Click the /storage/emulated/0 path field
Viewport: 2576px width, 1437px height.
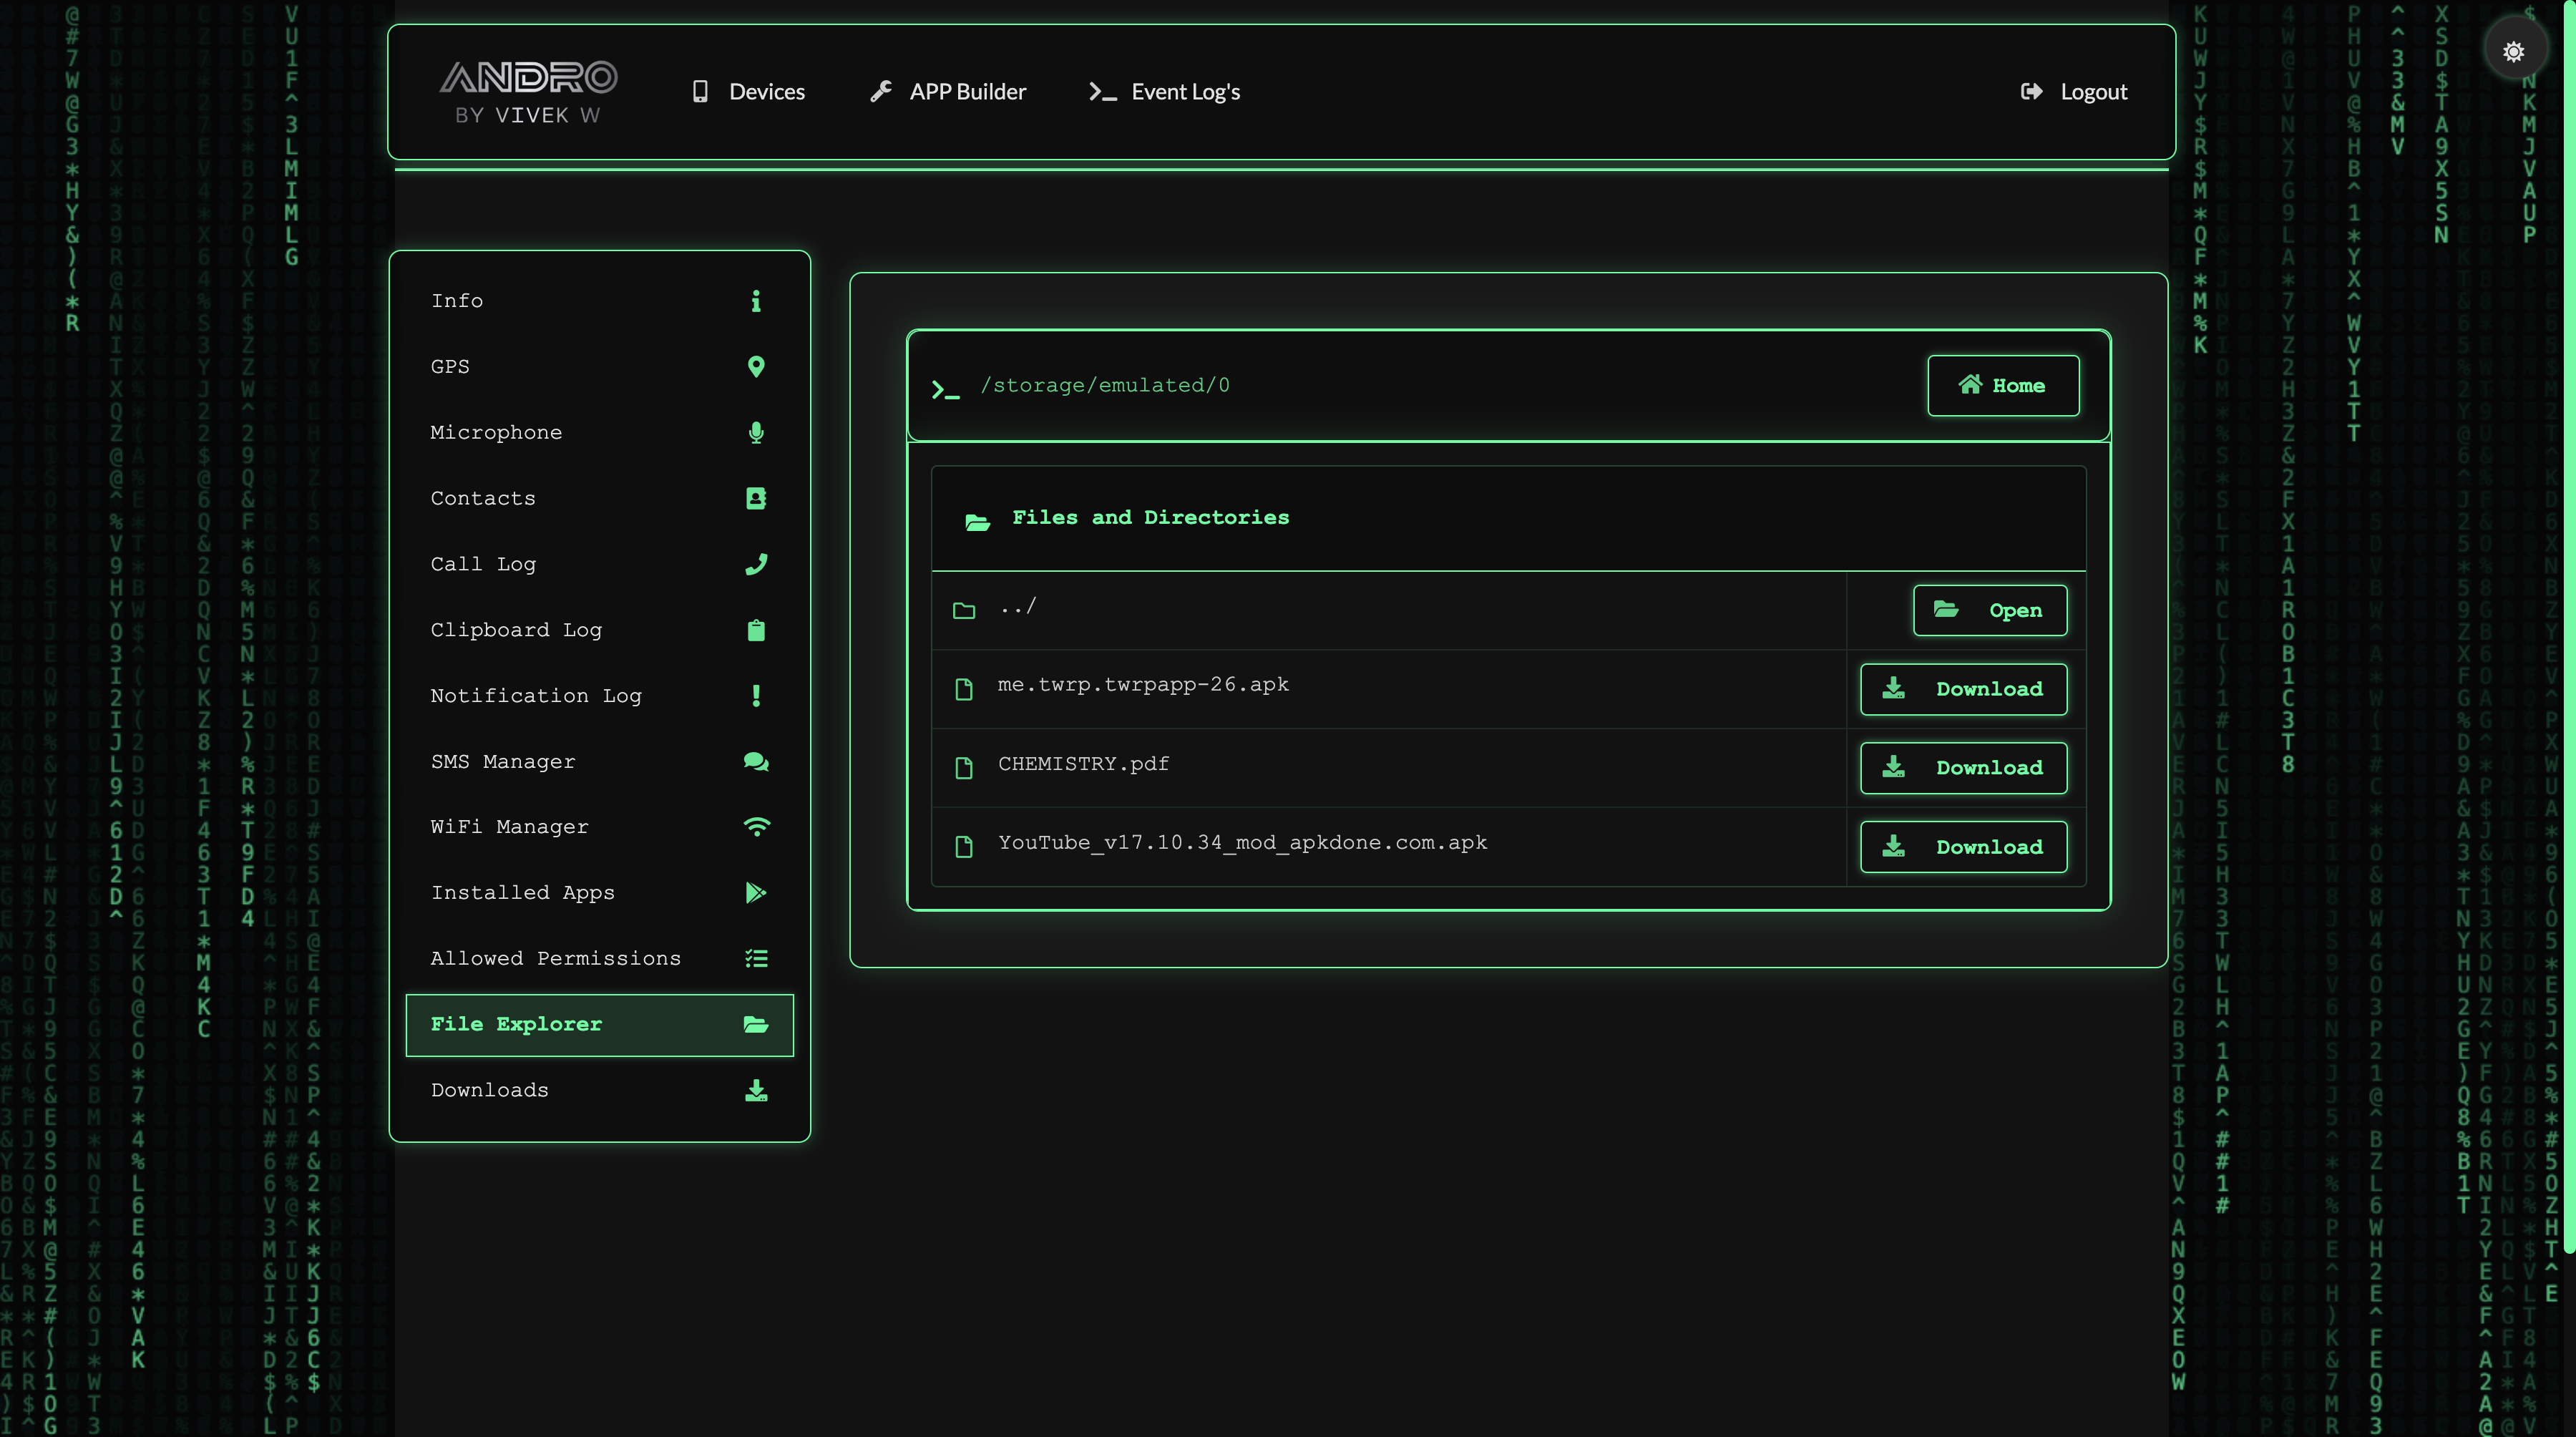(x=1105, y=385)
